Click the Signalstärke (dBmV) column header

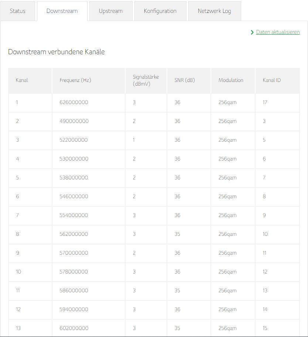pos(146,80)
